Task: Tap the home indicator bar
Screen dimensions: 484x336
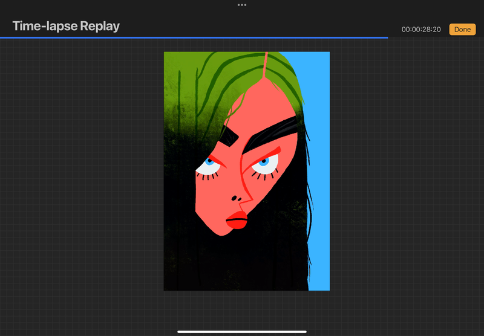Action: click(x=242, y=331)
